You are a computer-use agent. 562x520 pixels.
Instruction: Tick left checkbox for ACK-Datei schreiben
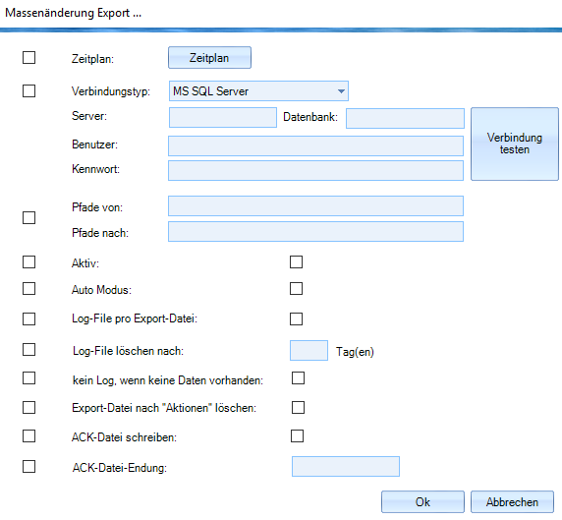tap(29, 436)
